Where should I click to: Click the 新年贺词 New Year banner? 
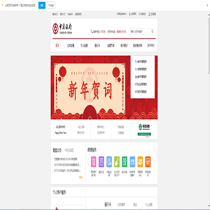pyautogui.click(x=90, y=87)
